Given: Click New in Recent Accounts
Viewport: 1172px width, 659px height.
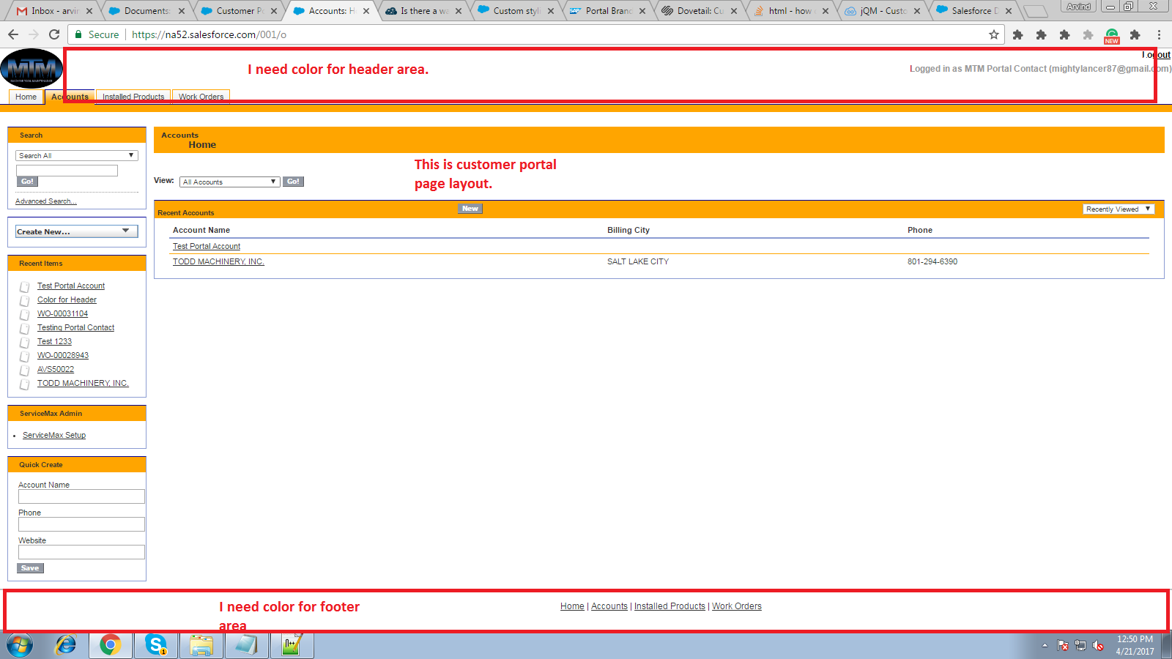Looking at the screenshot, I should [x=470, y=209].
